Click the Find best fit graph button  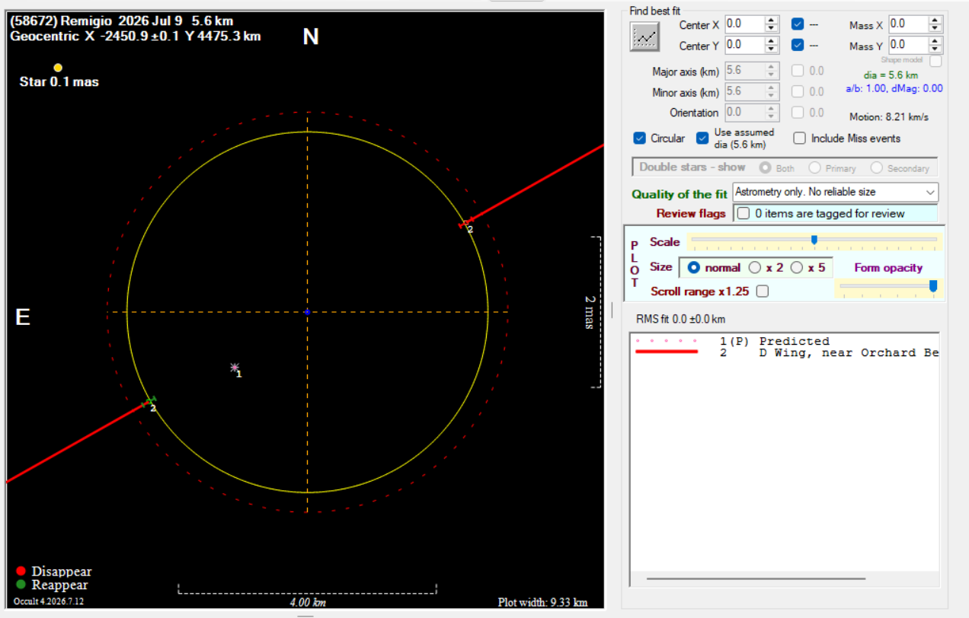[x=644, y=37]
